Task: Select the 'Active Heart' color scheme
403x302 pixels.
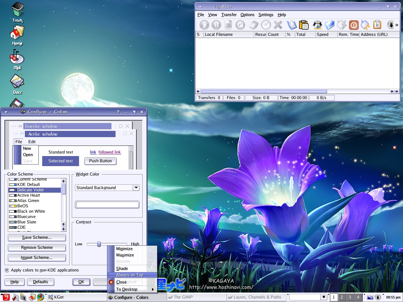Action: pyautogui.click(x=34, y=195)
